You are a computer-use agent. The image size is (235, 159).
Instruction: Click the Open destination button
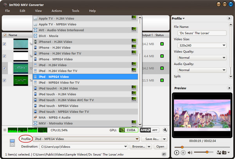160,146
